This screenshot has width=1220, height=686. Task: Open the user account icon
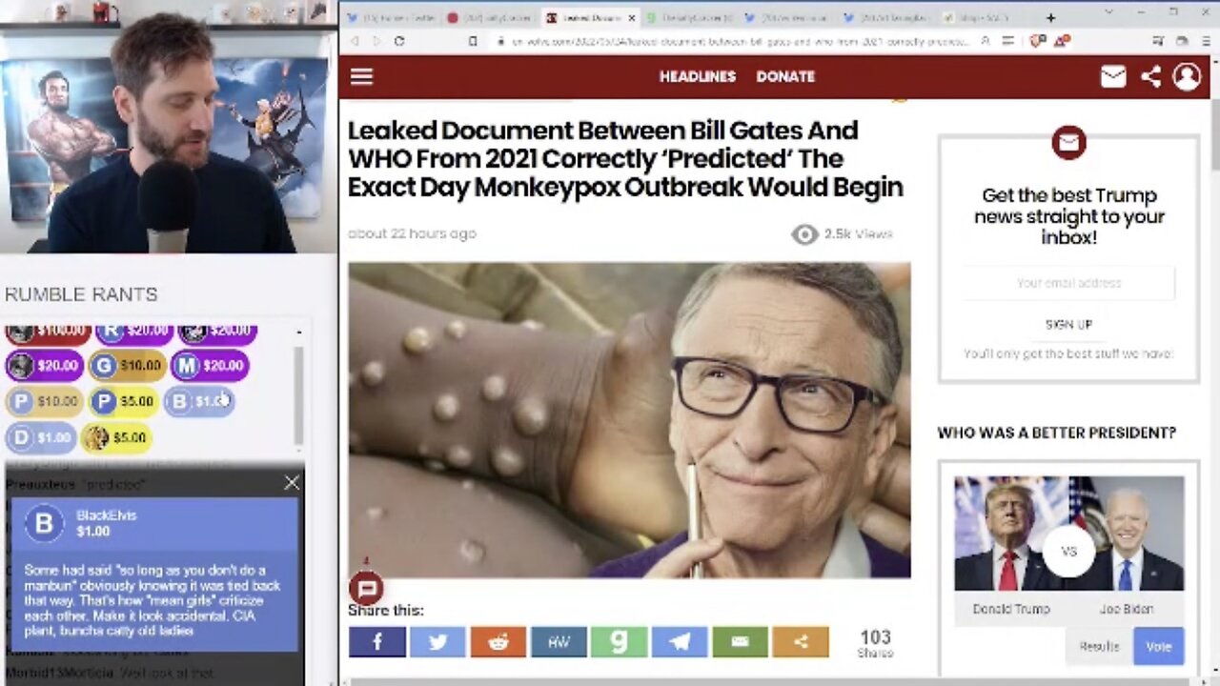1187,76
